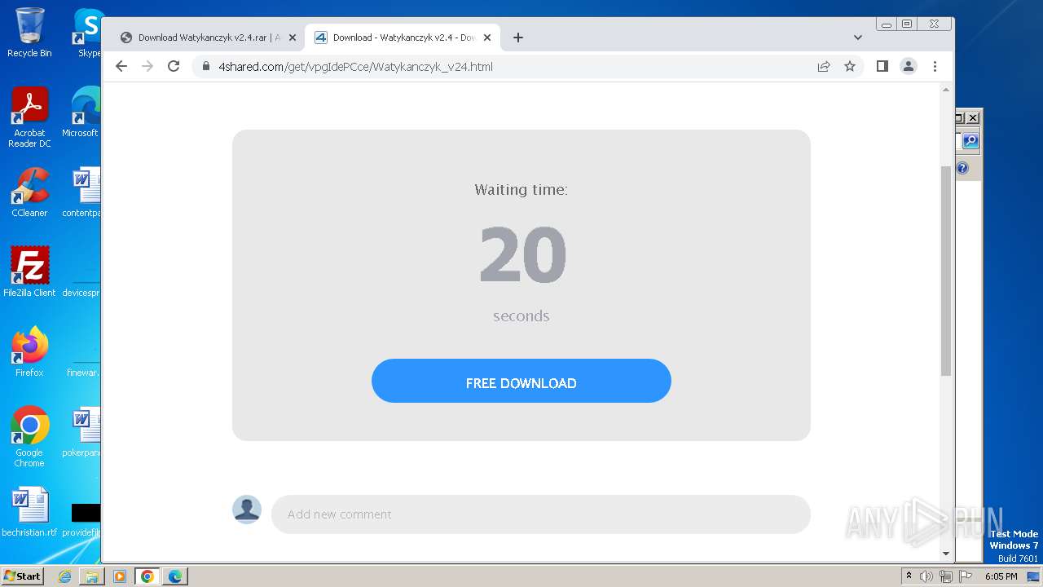Close the Watykanczyk v2.4.rar tab
The image size is (1043, 587).
(x=293, y=38)
